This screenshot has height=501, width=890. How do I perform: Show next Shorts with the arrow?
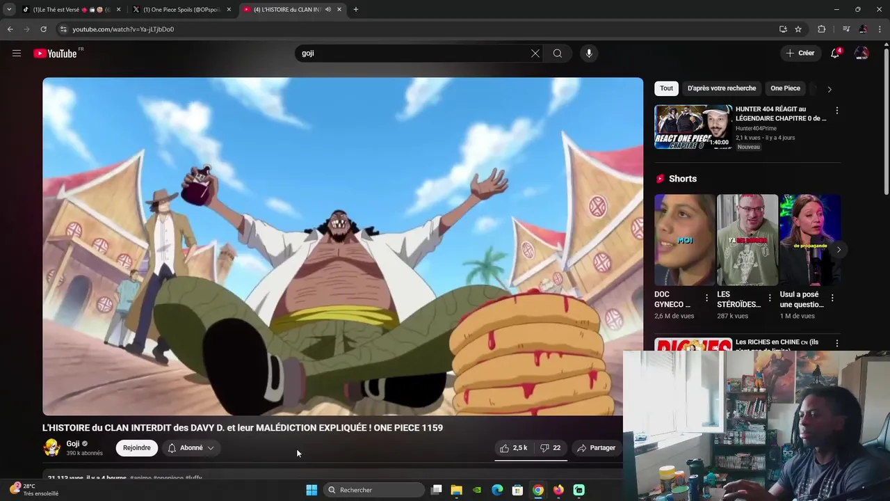coord(839,249)
